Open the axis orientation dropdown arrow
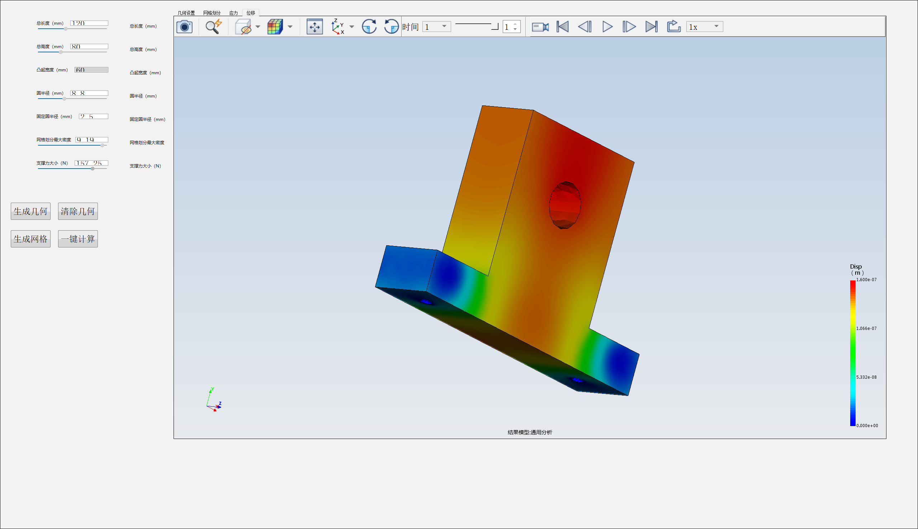The height and width of the screenshot is (529, 918). [351, 27]
